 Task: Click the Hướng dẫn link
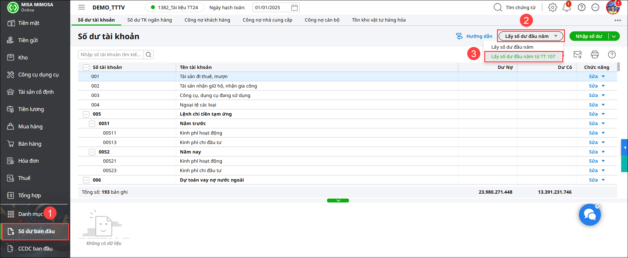pyautogui.click(x=474, y=36)
